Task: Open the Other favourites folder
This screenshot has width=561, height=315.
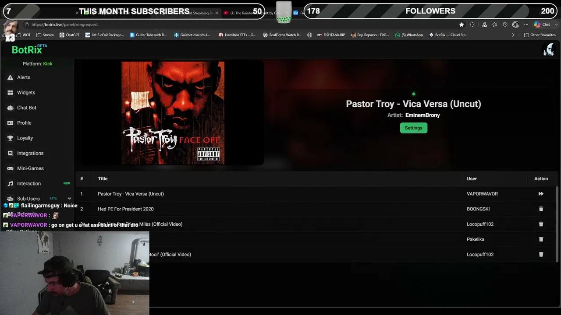Action: click(540, 35)
